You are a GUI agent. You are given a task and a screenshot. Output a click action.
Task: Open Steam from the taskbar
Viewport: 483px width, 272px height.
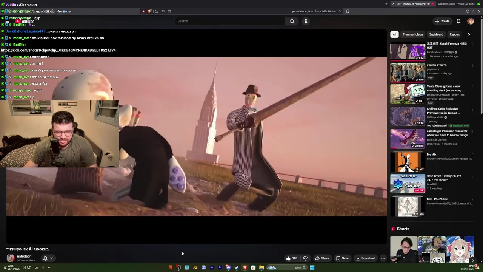[x=237, y=267]
